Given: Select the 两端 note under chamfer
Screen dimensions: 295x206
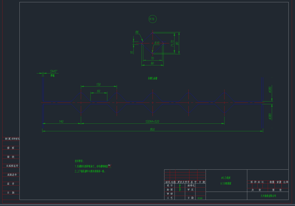Looking at the screenshot, I should click(53, 75).
